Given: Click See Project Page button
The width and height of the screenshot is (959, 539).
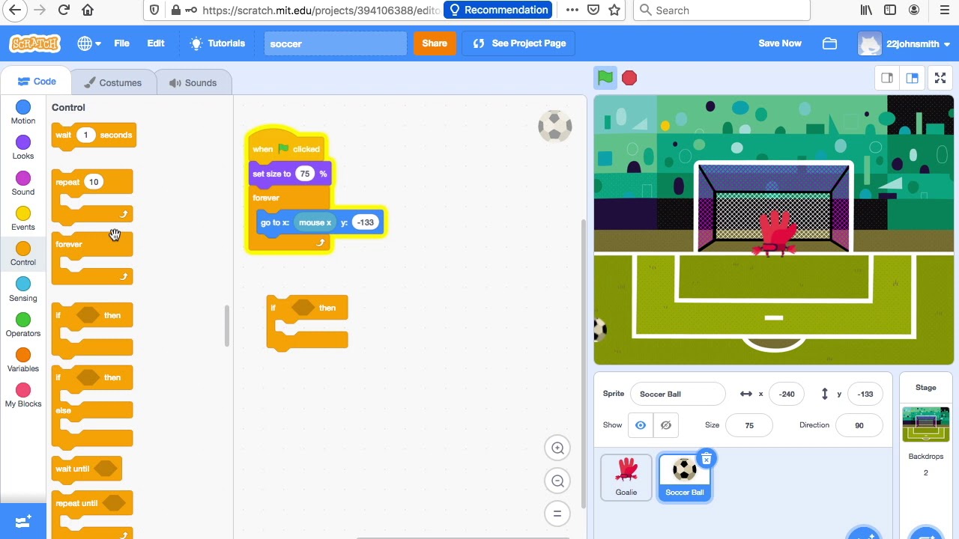Looking at the screenshot, I should click(x=519, y=43).
